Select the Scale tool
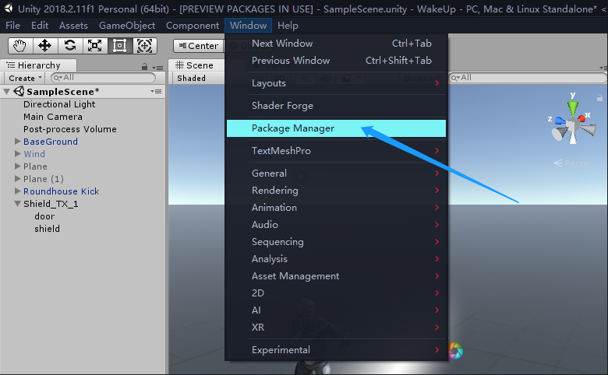Viewport: 608px width, 375px height. (x=94, y=46)
